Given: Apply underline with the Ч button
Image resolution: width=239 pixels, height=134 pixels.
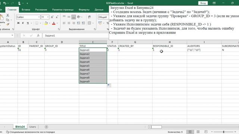Looking at the screenshot, I should coord(28,23).
